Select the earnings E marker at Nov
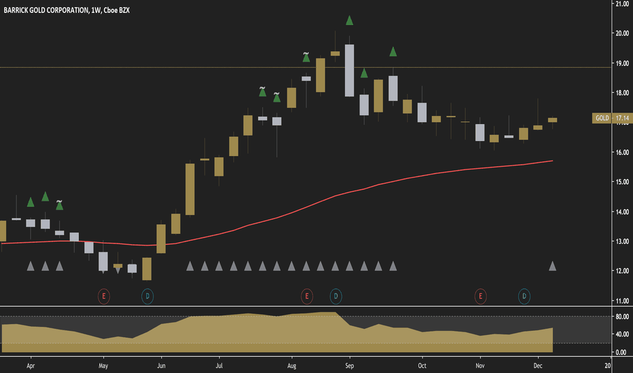Viewport: 633px width, 373px height. pos(480,296)
